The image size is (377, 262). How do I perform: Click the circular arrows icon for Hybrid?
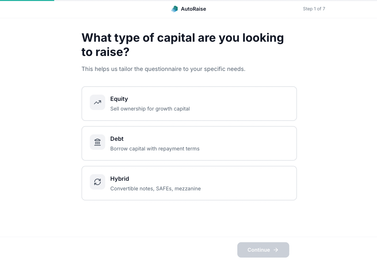click(x=97, y=182)
